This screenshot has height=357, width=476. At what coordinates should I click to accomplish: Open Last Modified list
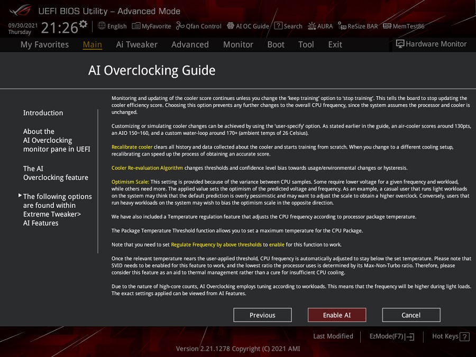tap(333, 336)
